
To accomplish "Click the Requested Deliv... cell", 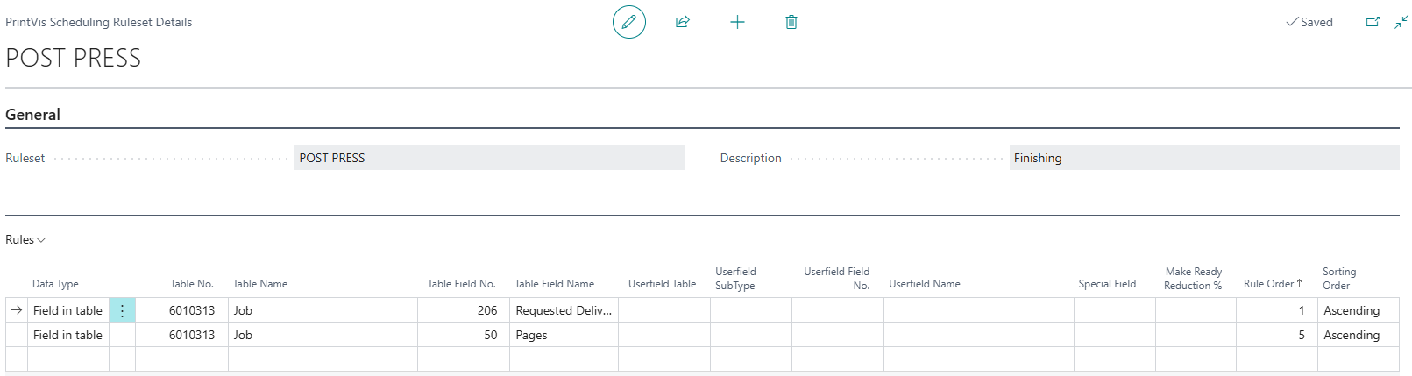I will click(x=564, y=310).
